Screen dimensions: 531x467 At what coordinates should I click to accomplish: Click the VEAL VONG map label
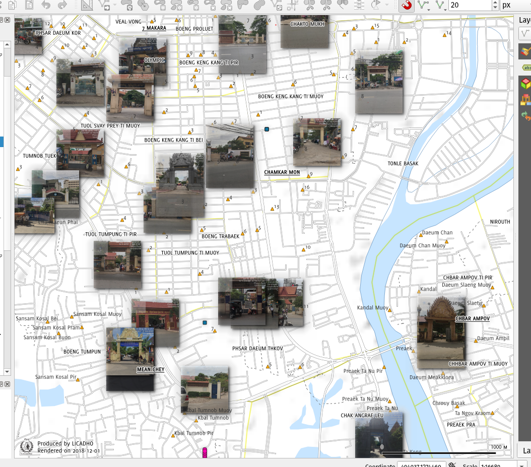click(128, 21)
